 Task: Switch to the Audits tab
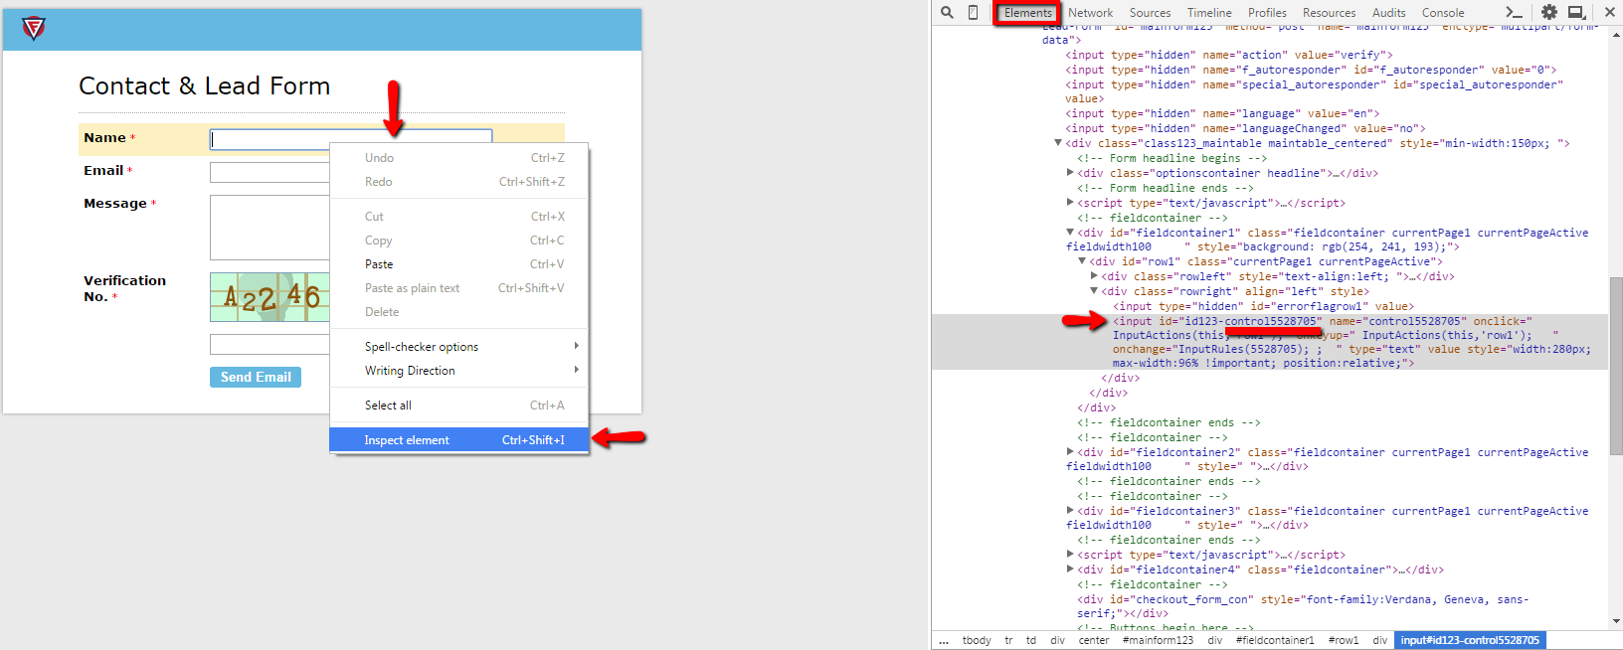coord(1388,13)
